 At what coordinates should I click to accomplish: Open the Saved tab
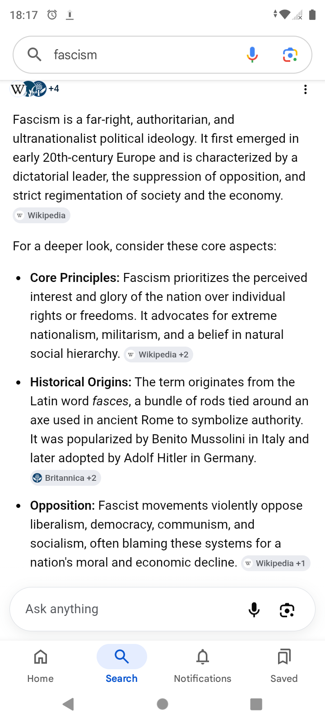click(x=284, y=665)
